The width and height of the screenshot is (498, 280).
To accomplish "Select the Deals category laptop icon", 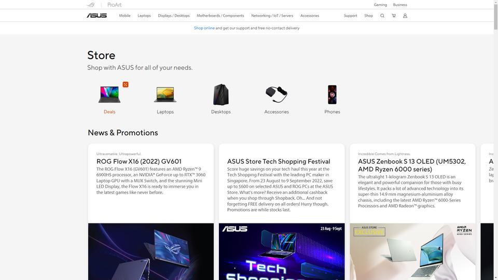I will (109, 94).
